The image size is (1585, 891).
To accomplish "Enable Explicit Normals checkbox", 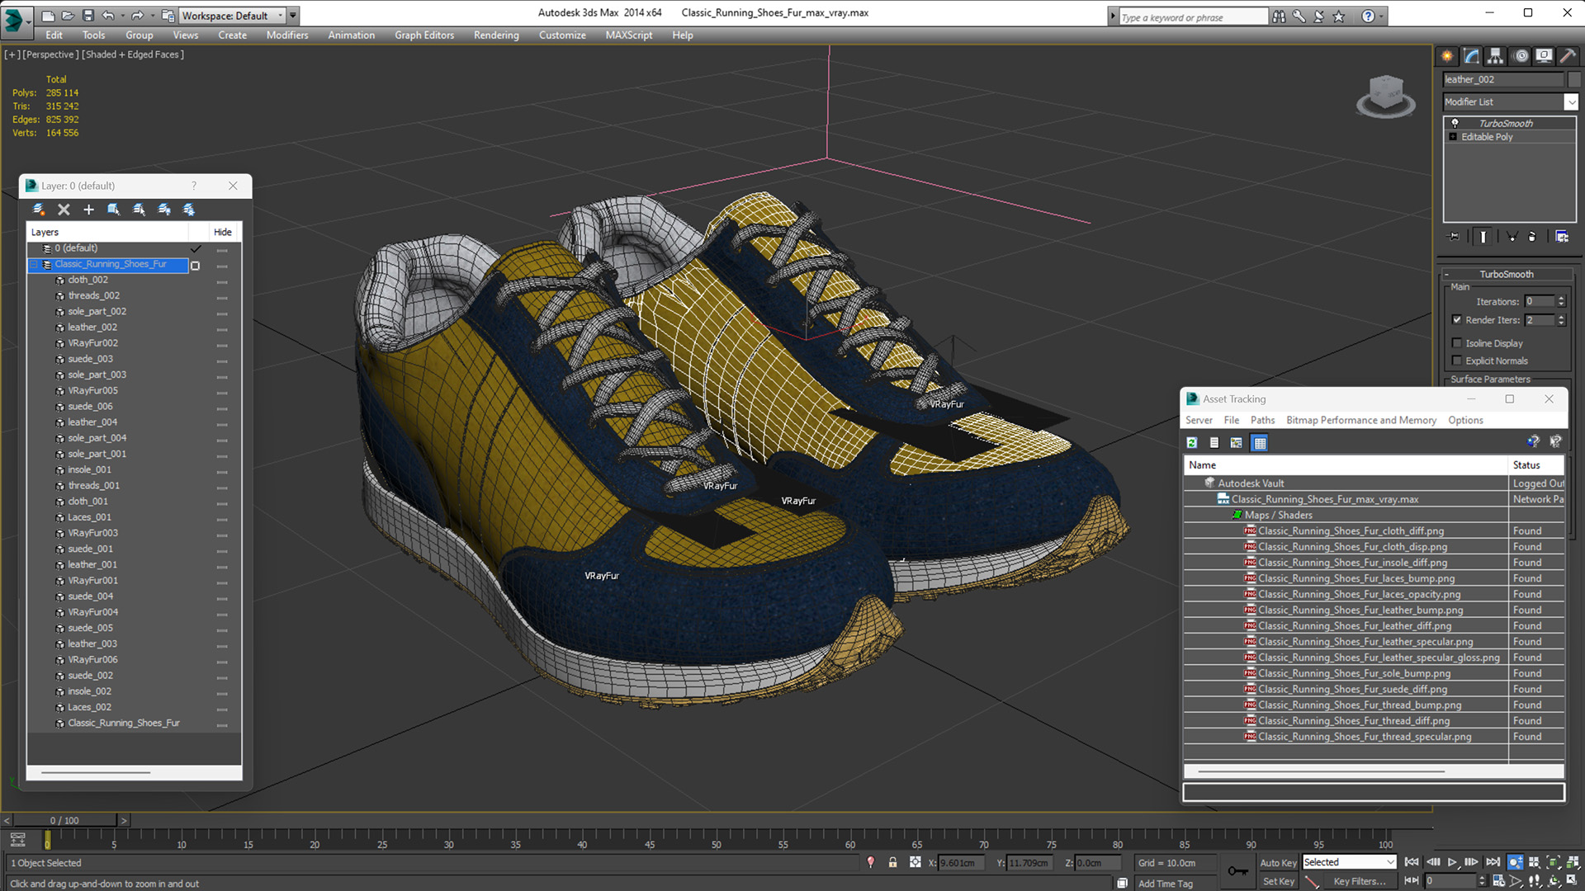I will [1457, 361].
